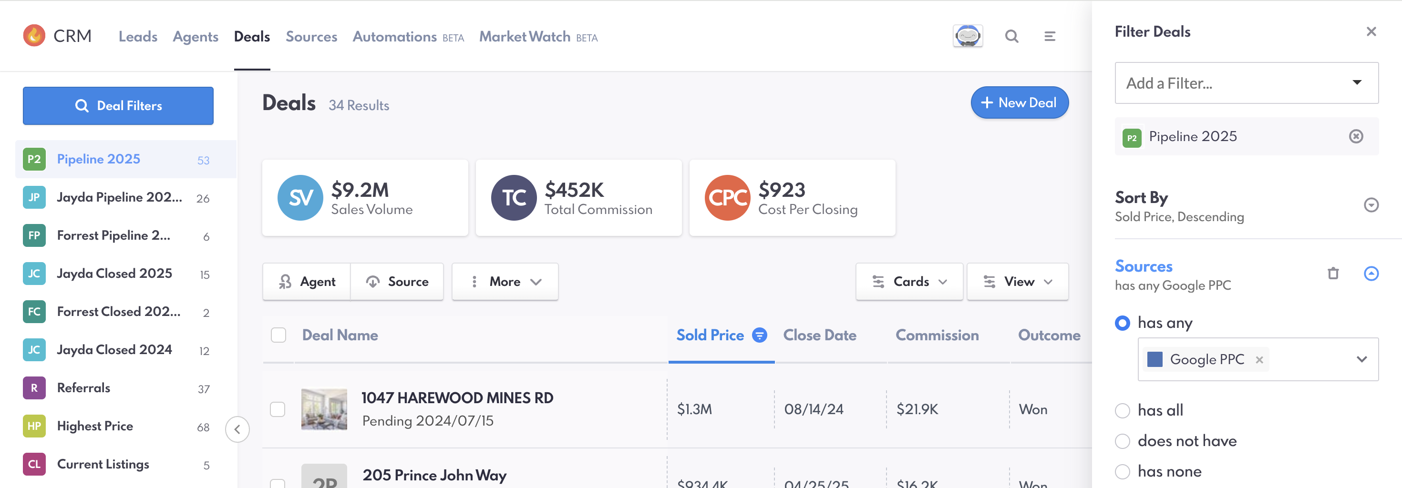Image resolution: width=1402 pixels, height=488 pixels.
Task: Switch to the Leads tab
Action: tap(138, 36)
